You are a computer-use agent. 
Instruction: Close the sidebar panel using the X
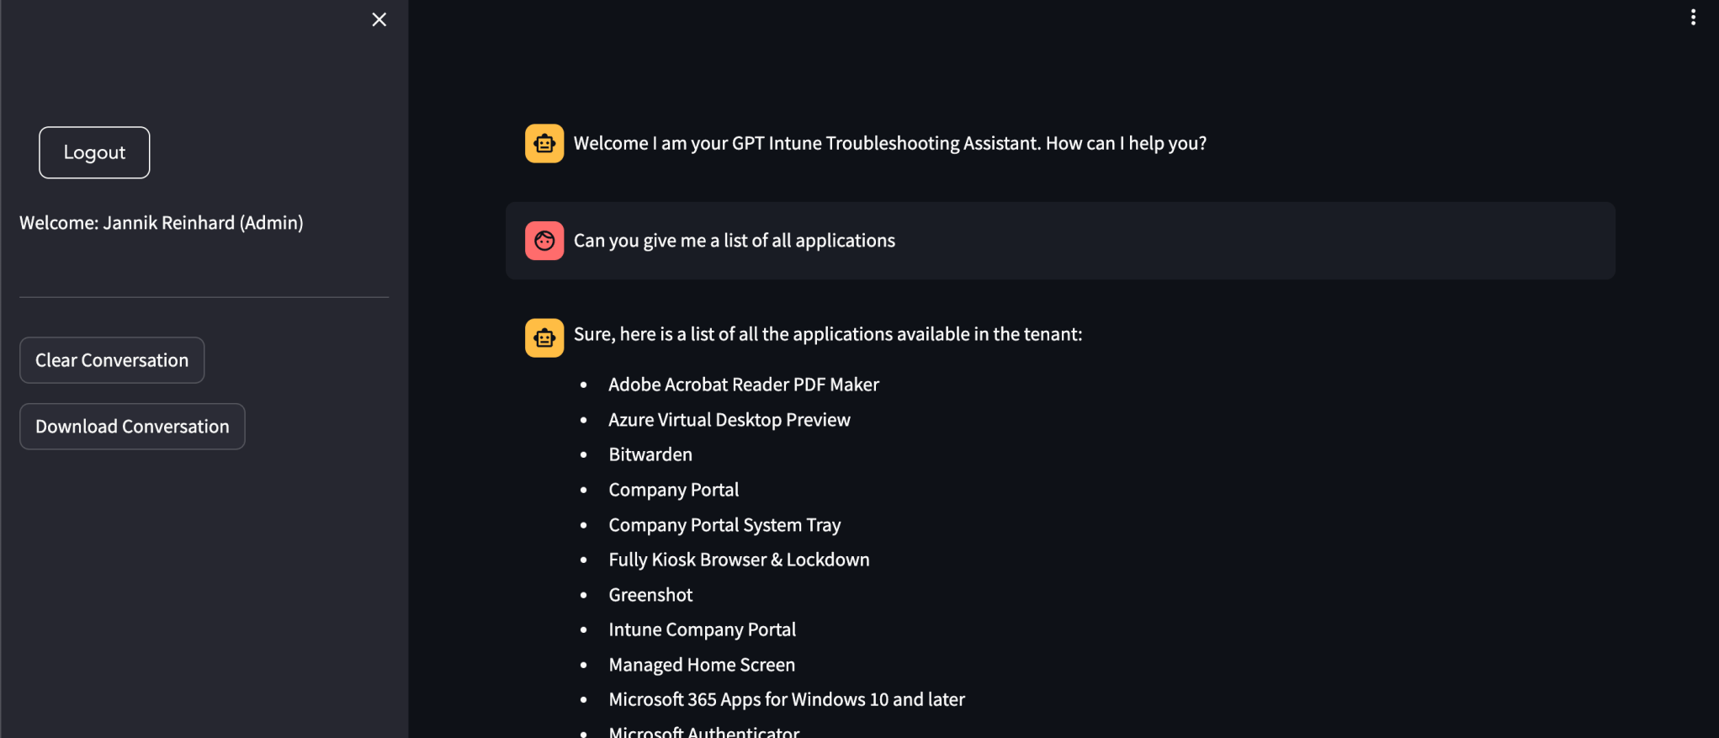(379, 19)
